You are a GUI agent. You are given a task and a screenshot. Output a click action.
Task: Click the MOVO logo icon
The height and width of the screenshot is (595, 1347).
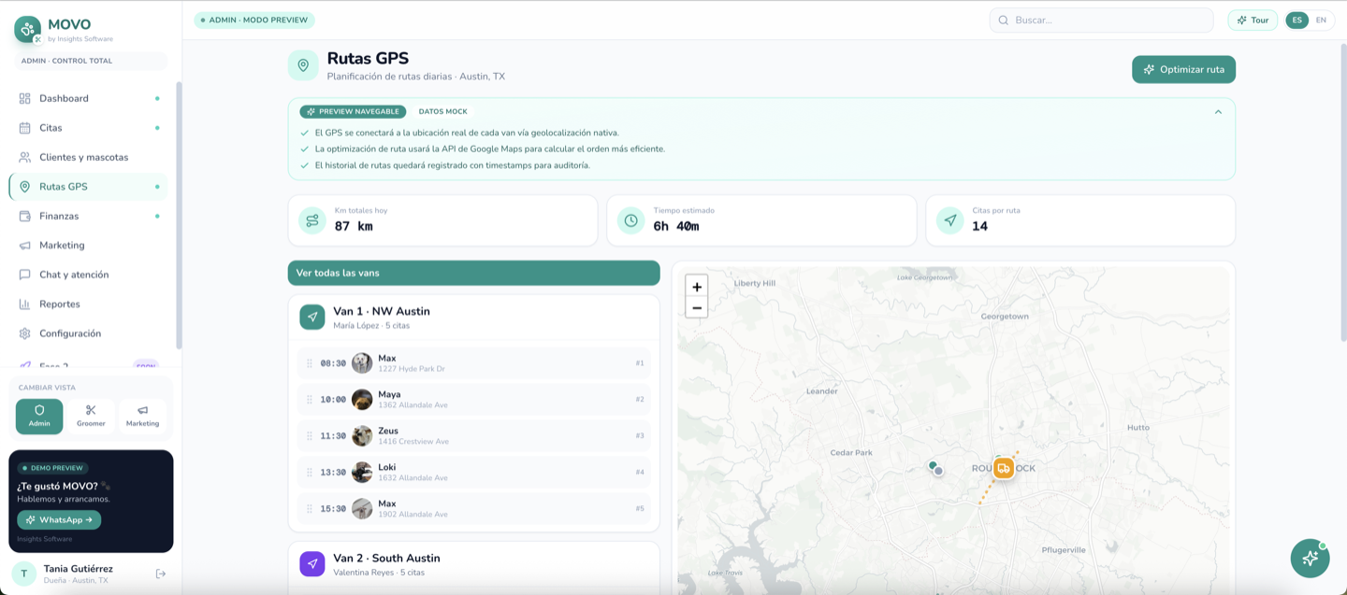[x=27, y=29]
